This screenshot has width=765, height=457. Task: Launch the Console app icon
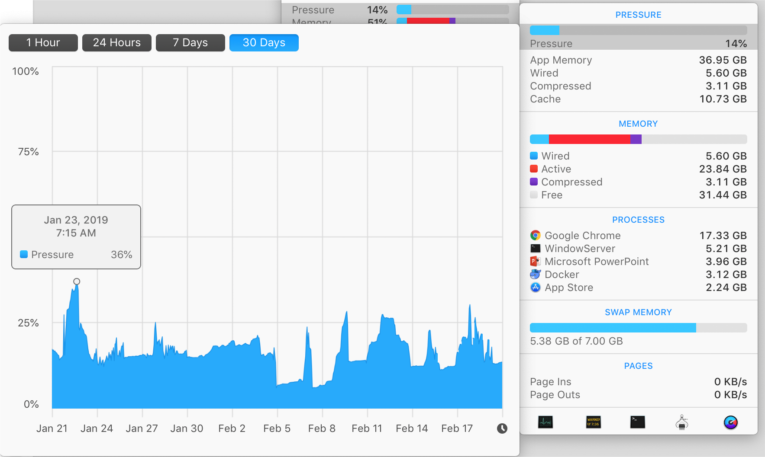click(x=593, y=422)
